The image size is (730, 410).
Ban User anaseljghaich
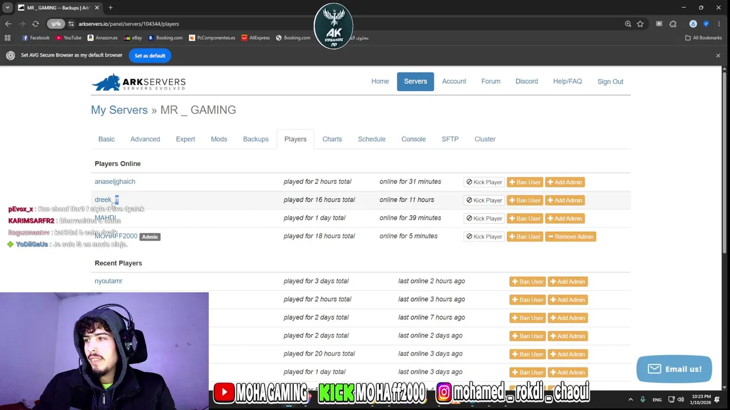point(525,182)
